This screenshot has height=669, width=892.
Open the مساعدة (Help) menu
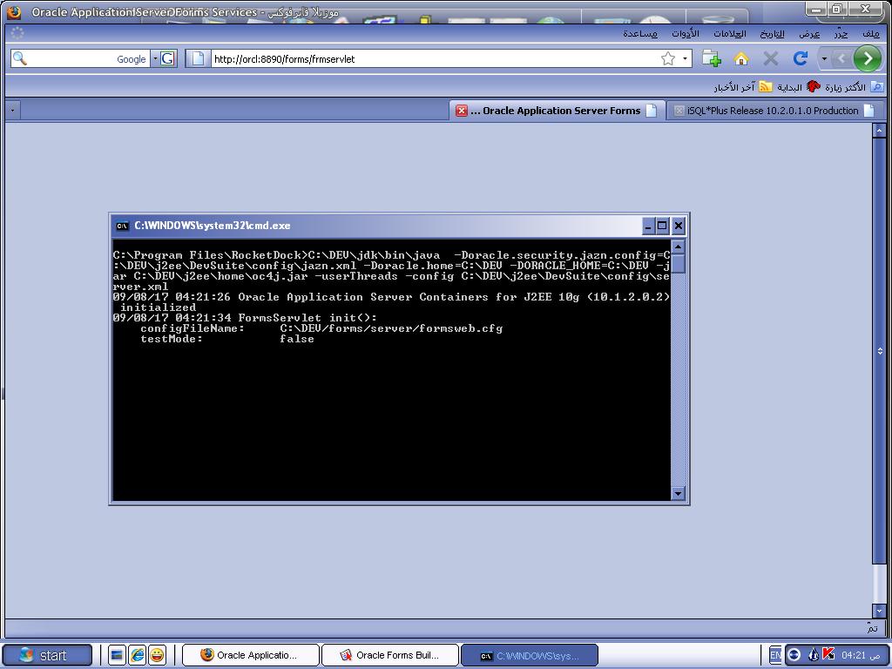[640, 33]
